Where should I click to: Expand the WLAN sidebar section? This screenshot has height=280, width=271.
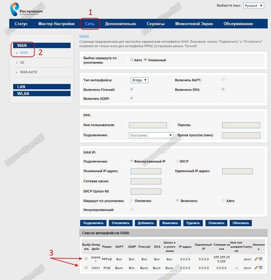(x=42, y=93)
